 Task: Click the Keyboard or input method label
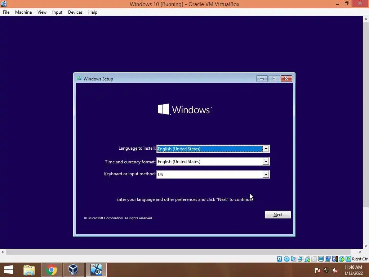click(130, 174)
